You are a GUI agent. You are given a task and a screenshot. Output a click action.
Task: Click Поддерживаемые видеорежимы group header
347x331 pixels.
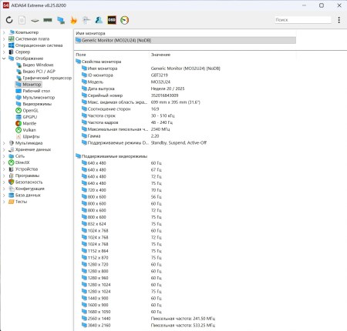pyautogui.click(x=111, y=156)
